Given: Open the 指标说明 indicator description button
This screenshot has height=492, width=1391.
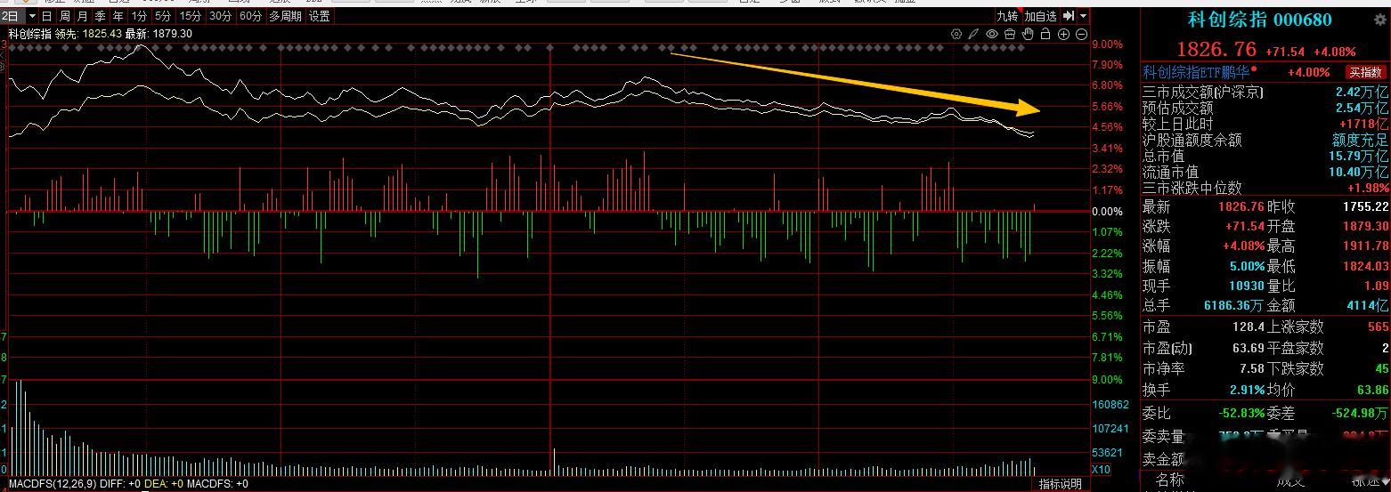Looking at the screenshot, I should click(1061, 484).
